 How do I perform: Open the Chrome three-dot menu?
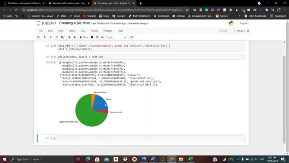(x=285, y=10)
